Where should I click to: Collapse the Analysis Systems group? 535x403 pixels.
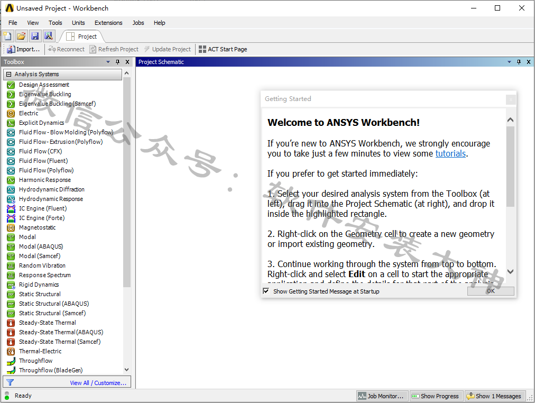coord(9,74)
